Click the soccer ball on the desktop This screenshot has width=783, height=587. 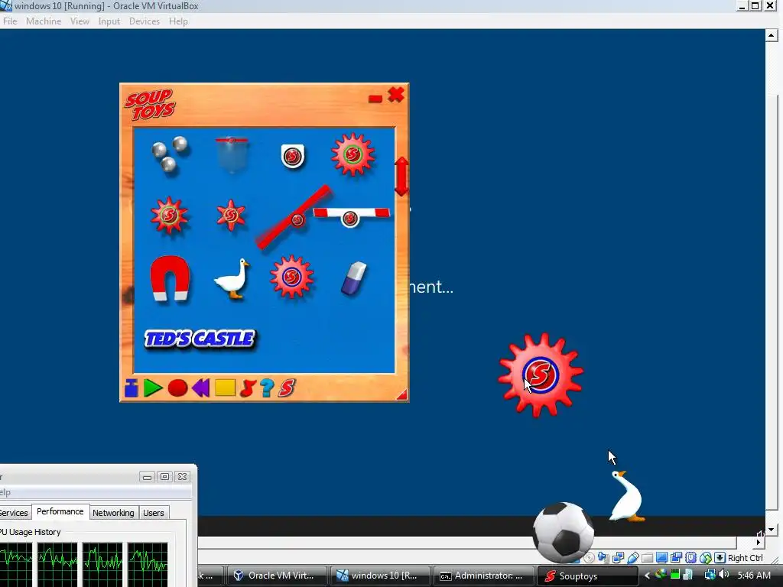click(x=564, y=532)
